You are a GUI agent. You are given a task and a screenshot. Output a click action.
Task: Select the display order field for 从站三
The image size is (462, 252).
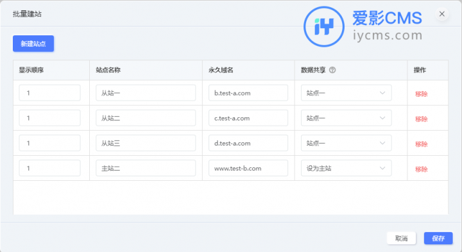tap(50, 143)
